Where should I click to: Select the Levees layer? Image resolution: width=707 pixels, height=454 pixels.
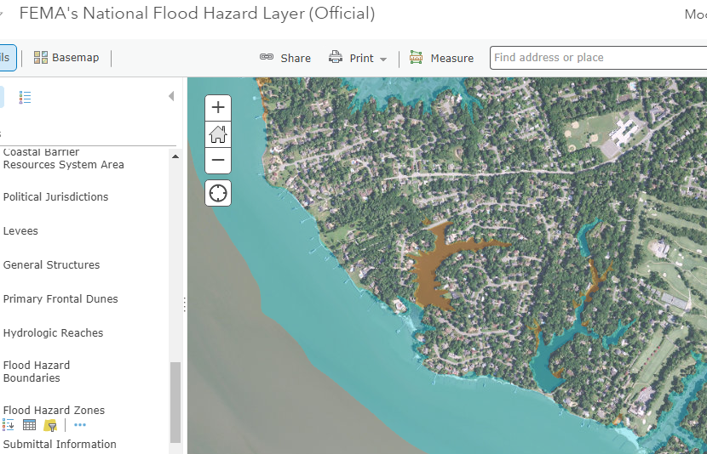tap(20, 231)
